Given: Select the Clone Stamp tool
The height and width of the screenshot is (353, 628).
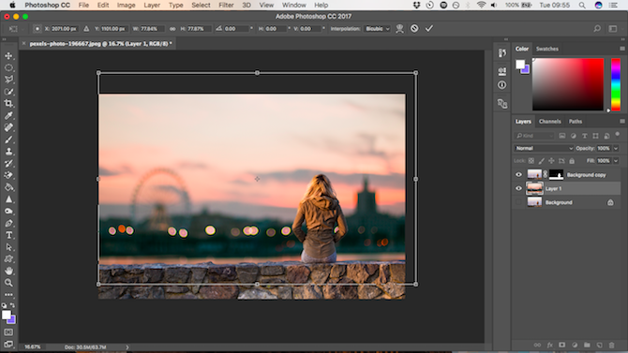Looking at the screenshot, I should 8,152.
